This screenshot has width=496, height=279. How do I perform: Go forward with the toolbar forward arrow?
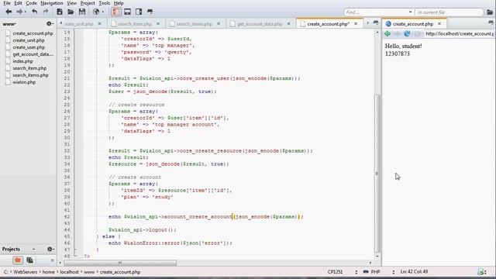19,12
